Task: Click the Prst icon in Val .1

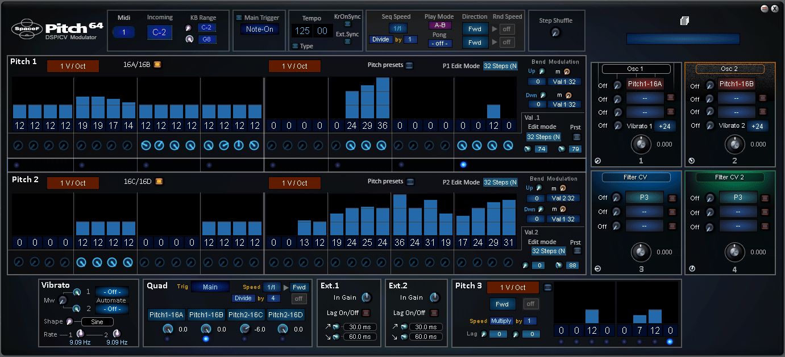Action: [x=577, y=137]
